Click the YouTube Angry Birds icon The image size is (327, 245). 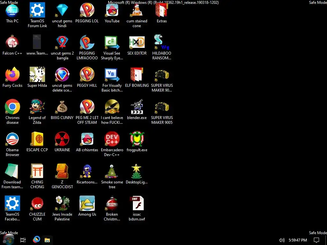pyautogui.click(x=112, y=10)
